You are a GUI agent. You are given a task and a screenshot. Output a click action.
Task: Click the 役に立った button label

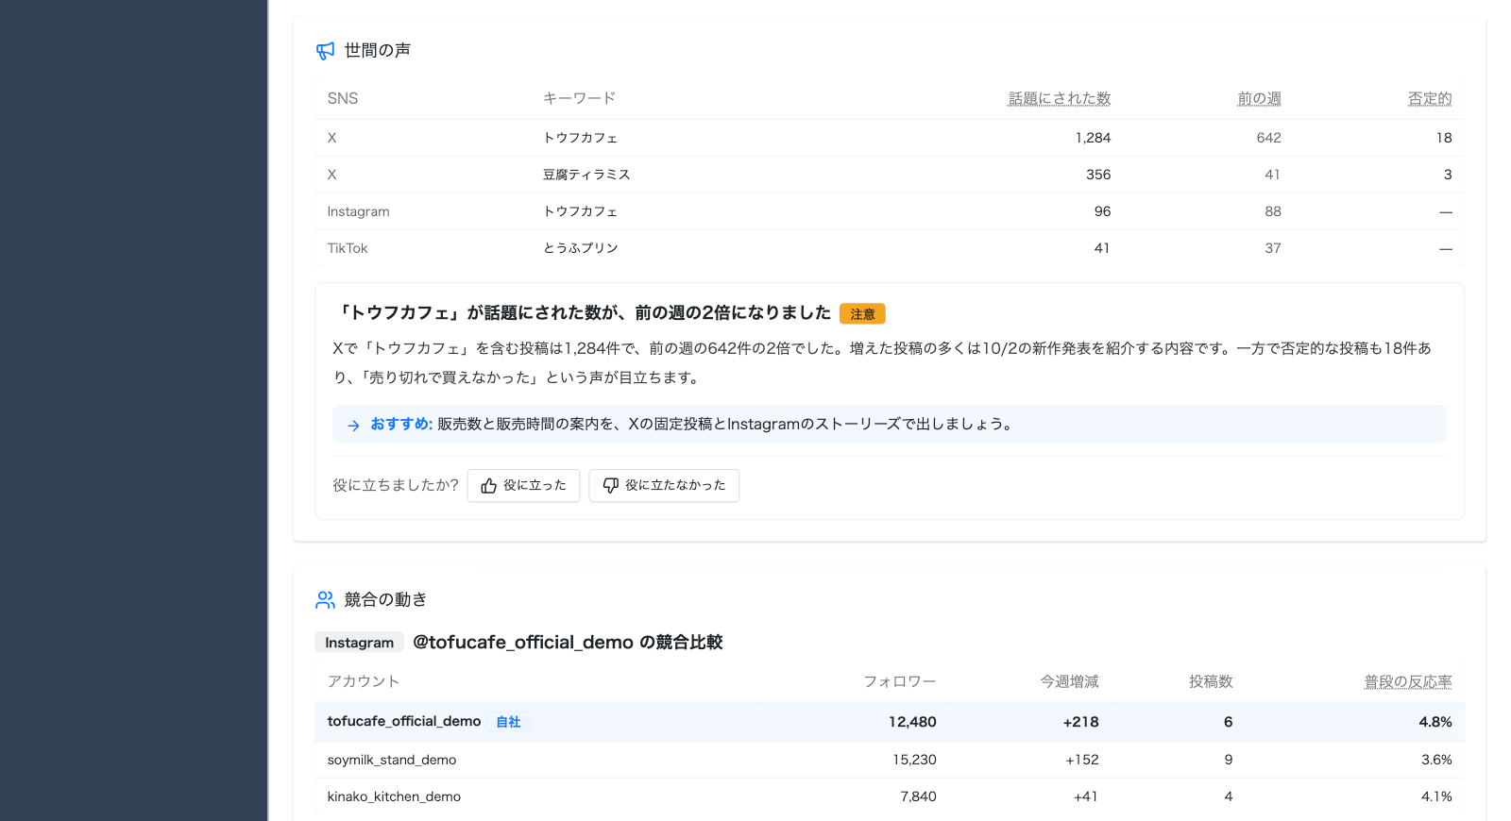[535, 485]
